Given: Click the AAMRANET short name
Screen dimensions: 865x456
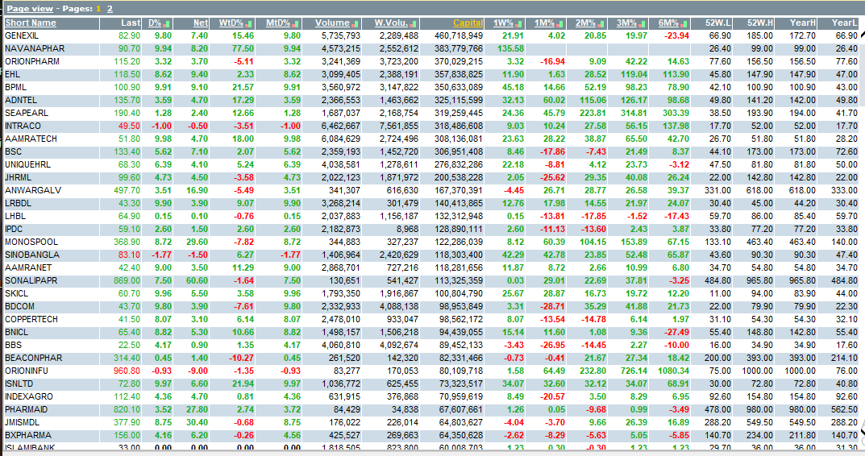Looking at the screenshot, I should pyautogui.click(x=28, y=268).
